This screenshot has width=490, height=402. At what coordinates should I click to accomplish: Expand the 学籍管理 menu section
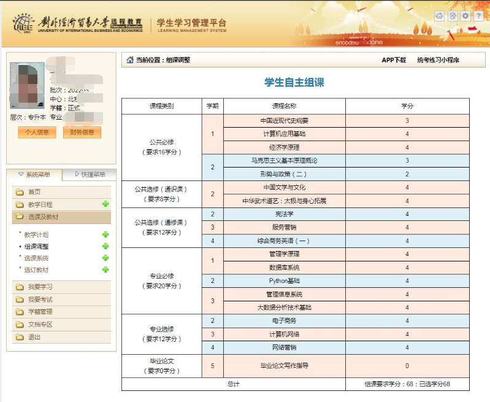point(61,312)
